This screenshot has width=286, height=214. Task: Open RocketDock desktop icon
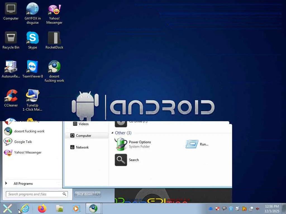pyautogui.click(x=54, y=40)
